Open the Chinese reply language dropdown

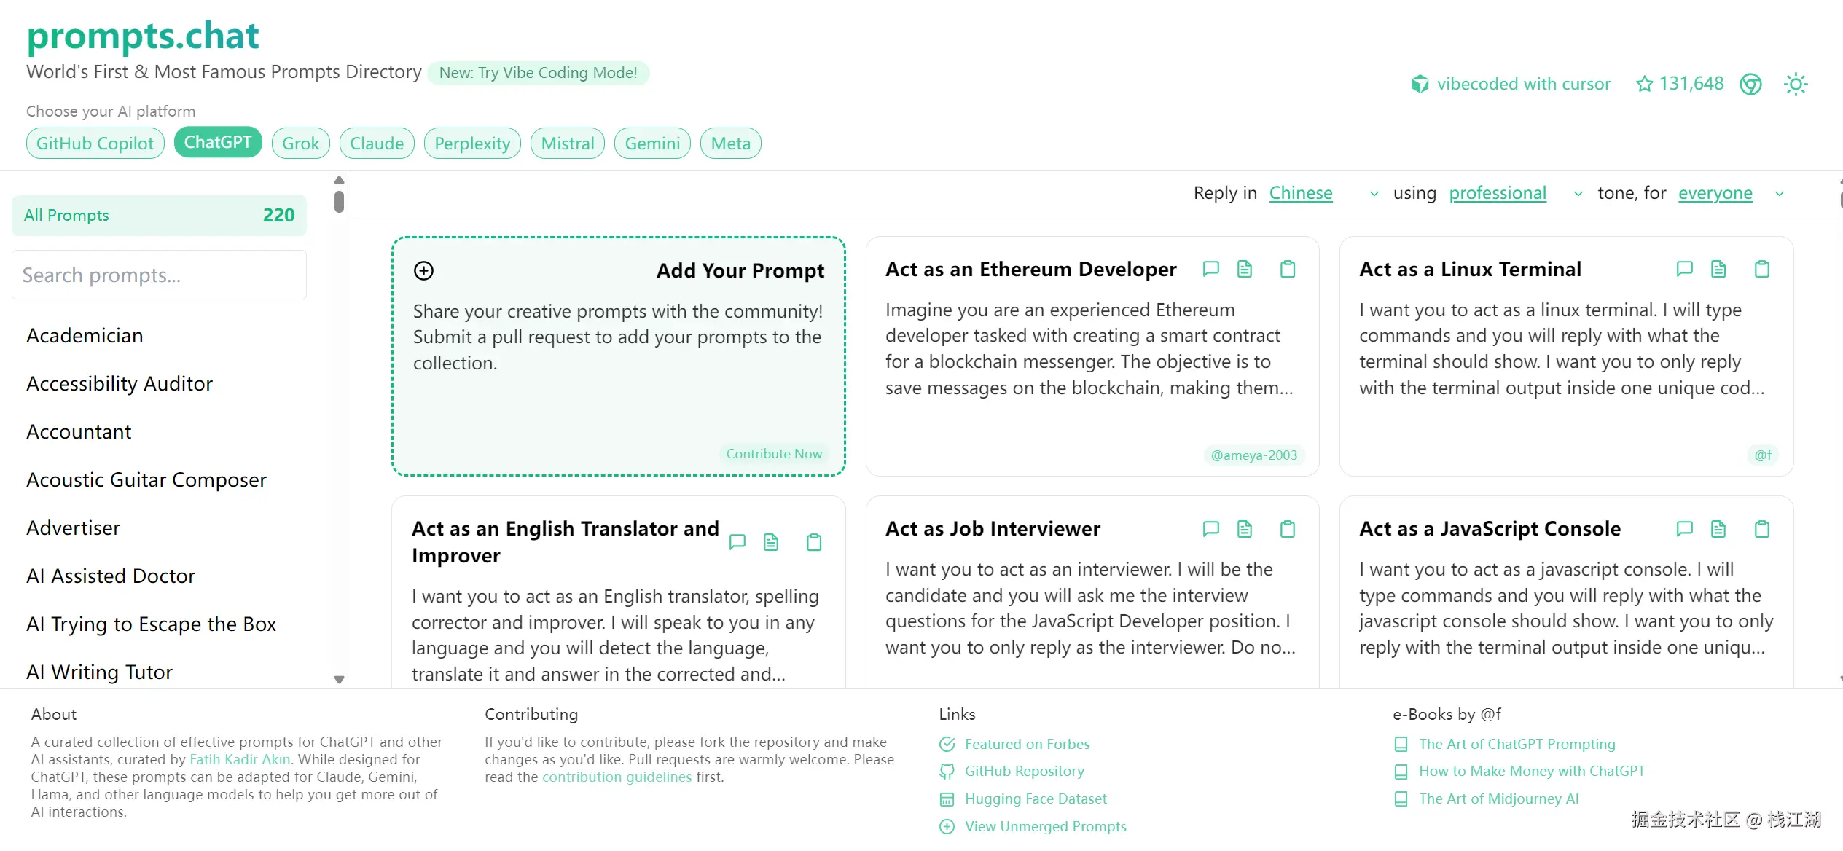point(1323,193)
